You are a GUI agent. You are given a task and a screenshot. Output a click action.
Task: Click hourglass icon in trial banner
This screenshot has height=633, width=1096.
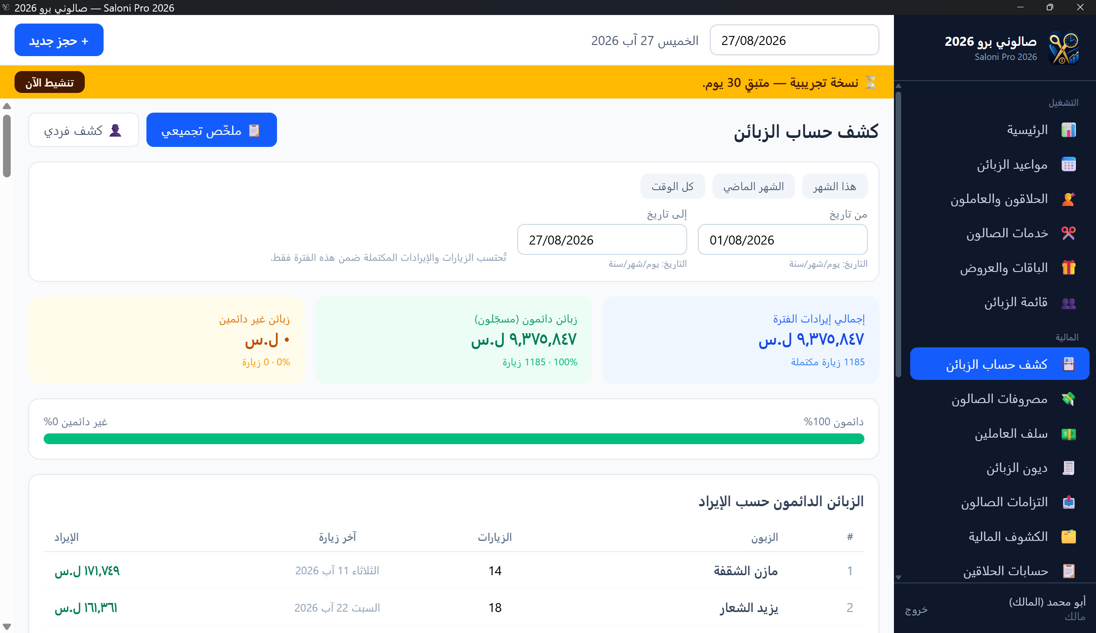(870, 82)
